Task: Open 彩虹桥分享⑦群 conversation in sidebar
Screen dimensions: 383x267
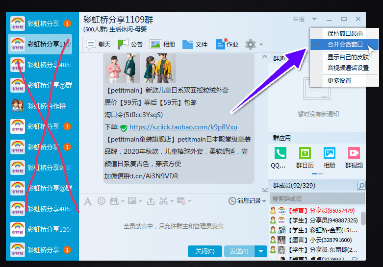Action: [x=40, y=85]
